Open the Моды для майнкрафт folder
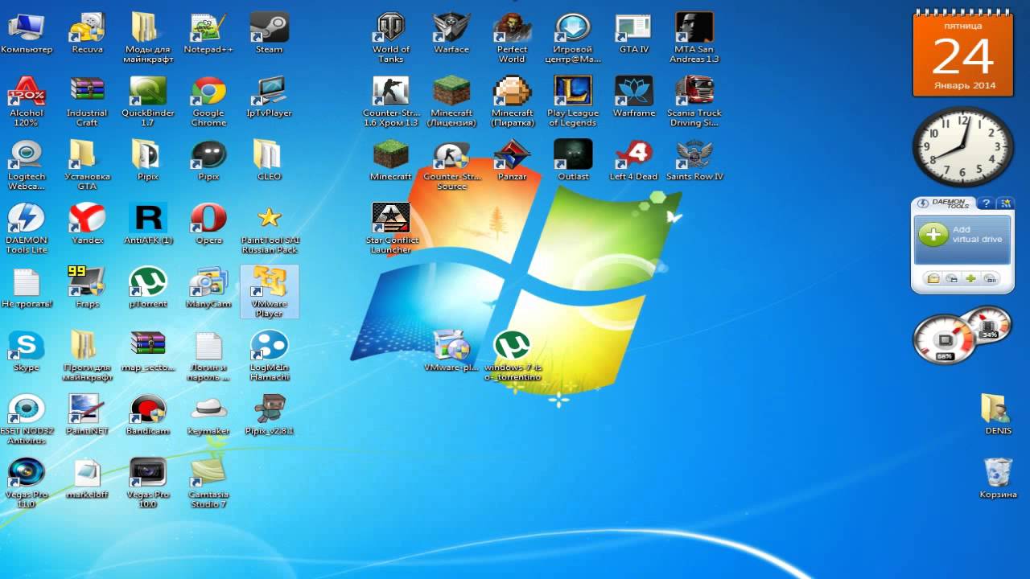This screenshot has height=579, width=1030. point(148,39)
